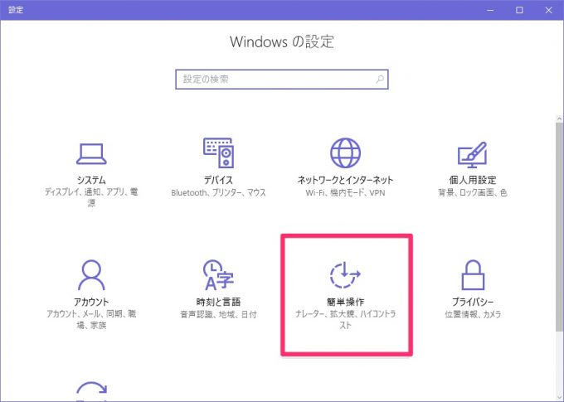564x402 pixels.
Task: Open the update arrows icon at the bottom
Action: click(92, 391)
